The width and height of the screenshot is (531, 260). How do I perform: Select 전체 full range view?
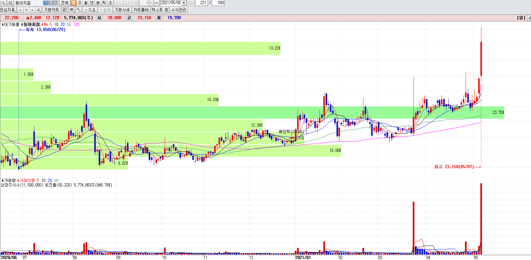click(x=64, y=3)
